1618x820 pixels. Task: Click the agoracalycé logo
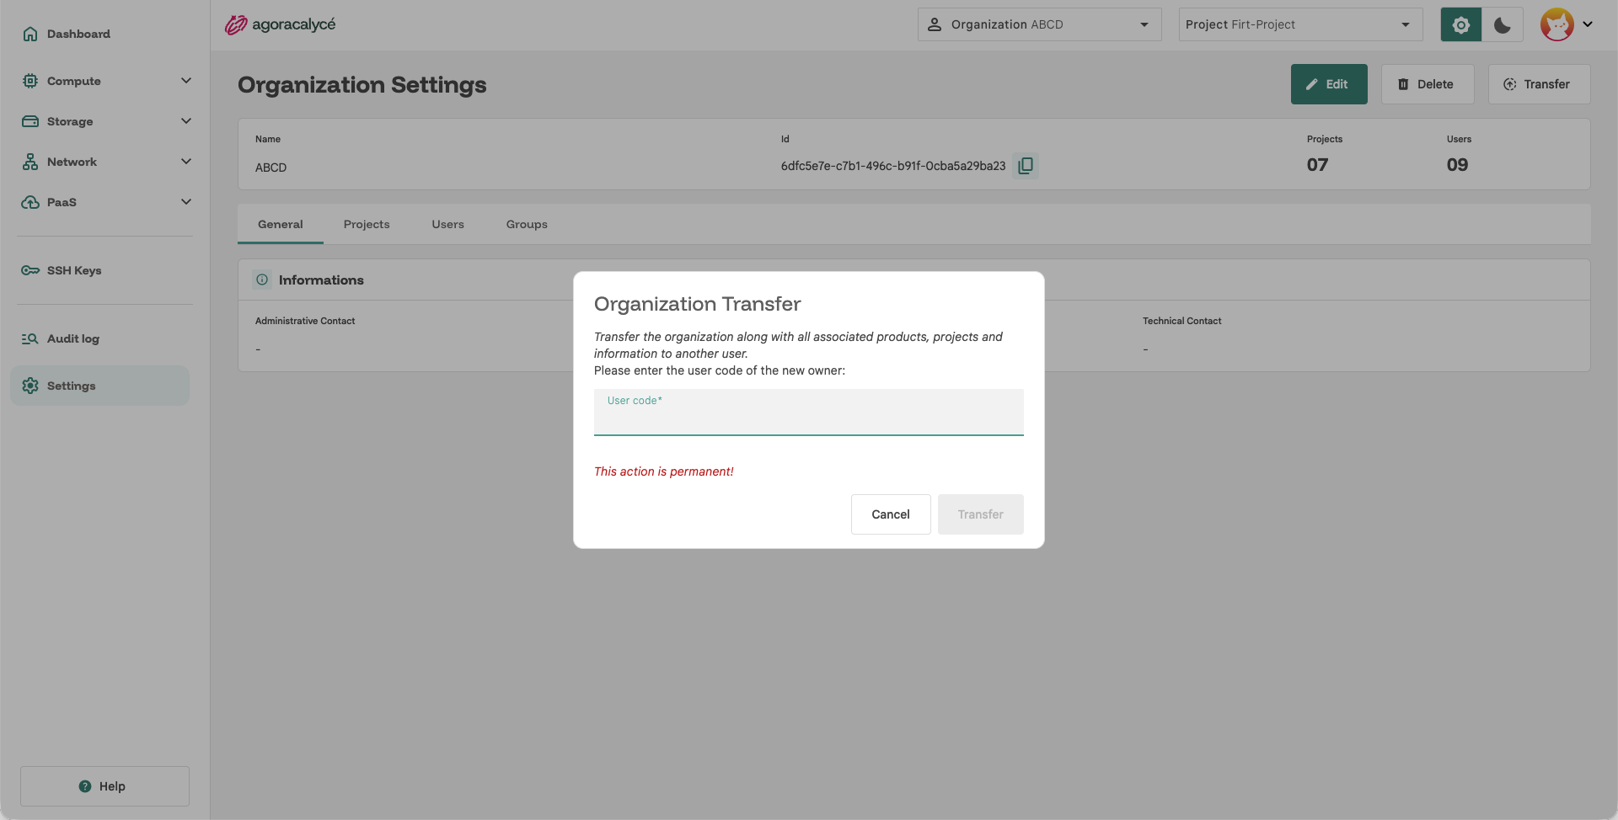pos(280,24)
